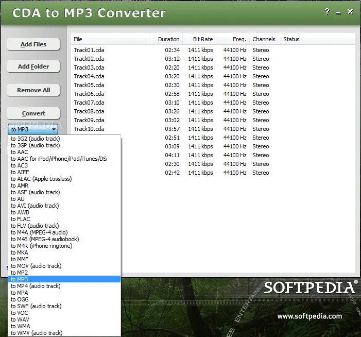This screenshot has height=337, width=361.
Task: Collapse the 'to MP3' format dropdown
Action: click(33, 129)
